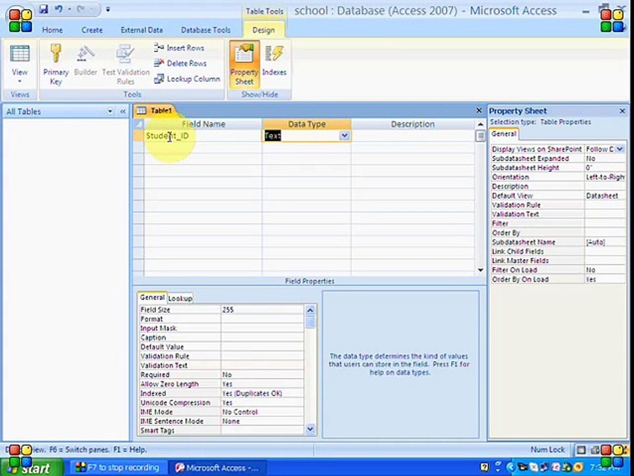
Task: Open the Create ribbon tab
Action: 92,30
